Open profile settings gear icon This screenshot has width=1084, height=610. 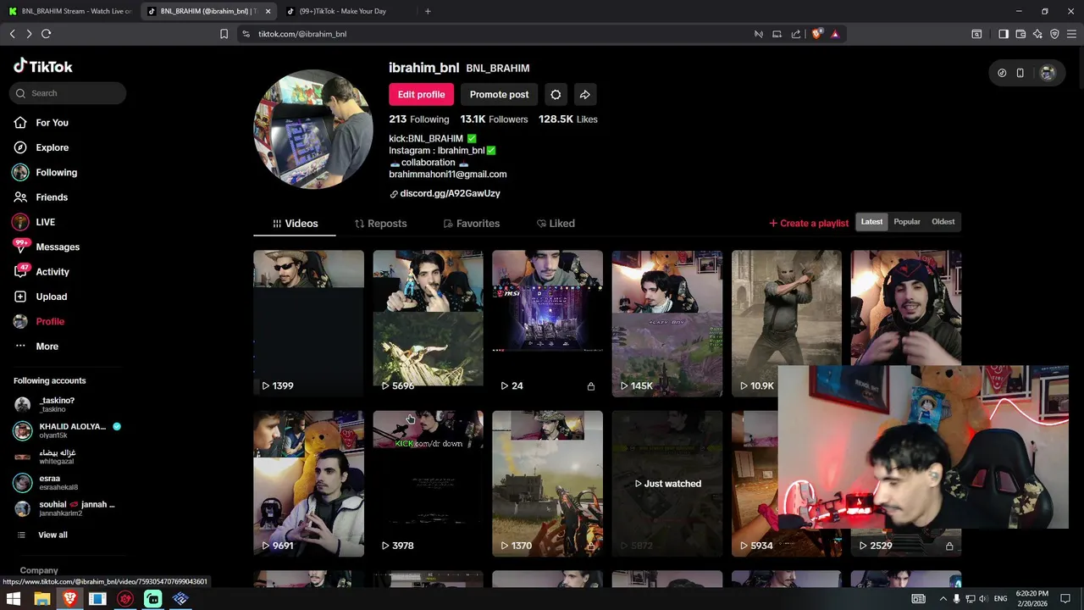(x=556, y=94)
